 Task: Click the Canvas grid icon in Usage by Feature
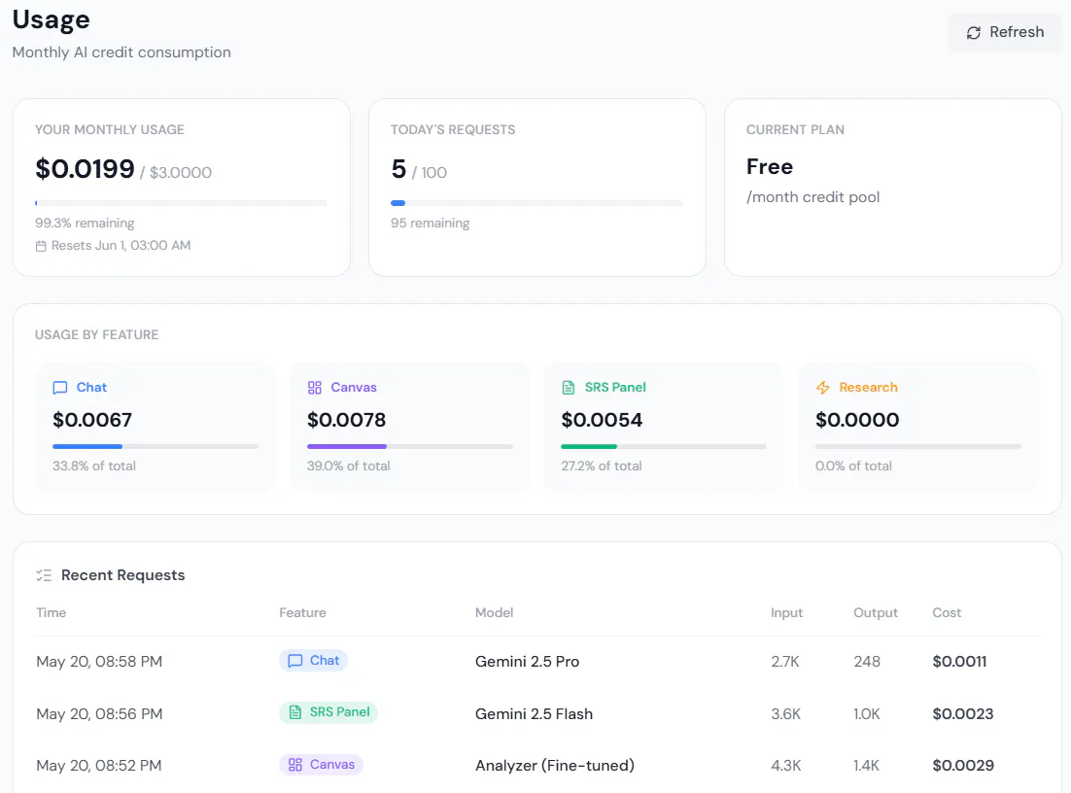point(314,388)
